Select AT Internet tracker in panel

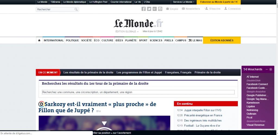(x=252, y=77)
